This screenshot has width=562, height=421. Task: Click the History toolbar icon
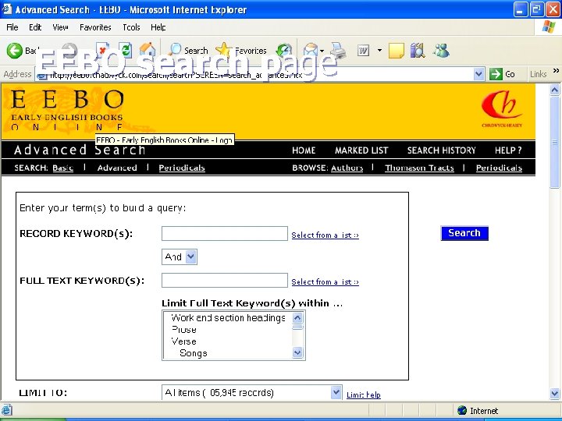[284, 51]
